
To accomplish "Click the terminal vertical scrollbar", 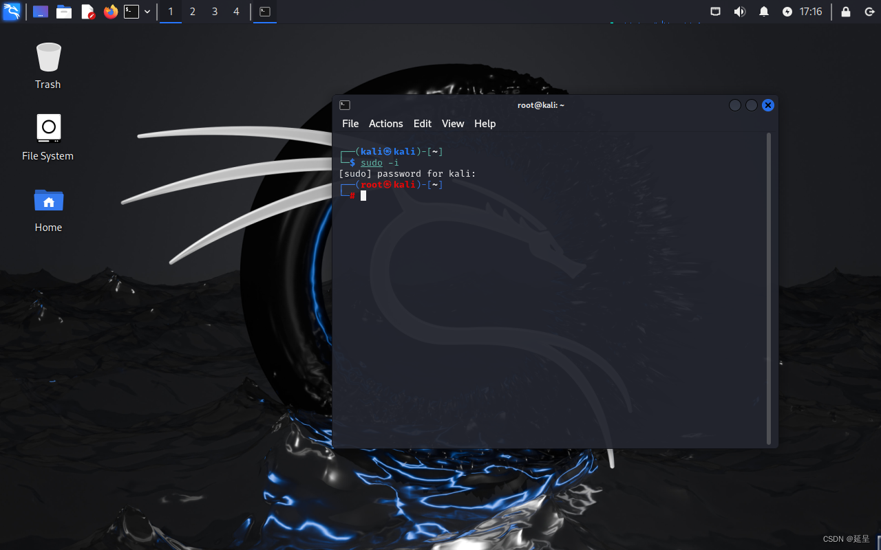I will click(769, 289).
